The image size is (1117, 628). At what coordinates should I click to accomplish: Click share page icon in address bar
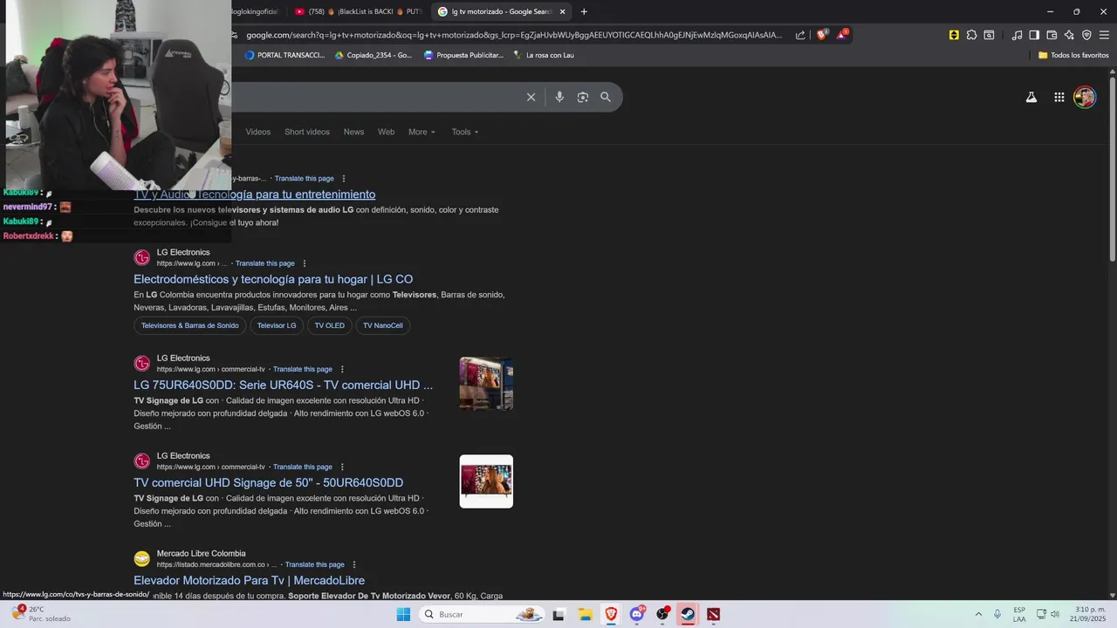(x=800, y=35)
